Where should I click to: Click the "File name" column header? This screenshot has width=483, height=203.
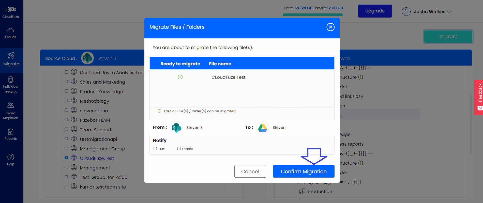click(220, 64)
